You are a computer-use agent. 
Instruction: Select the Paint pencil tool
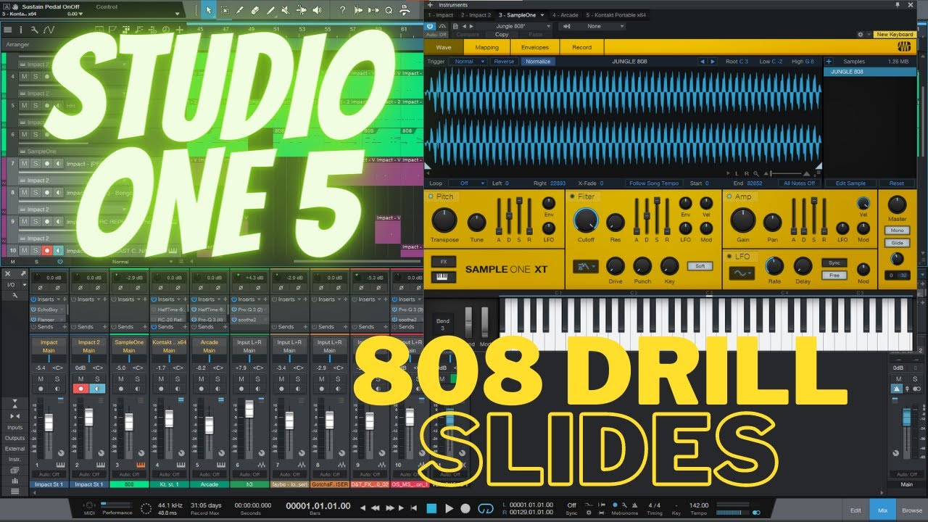pos(270,10)
